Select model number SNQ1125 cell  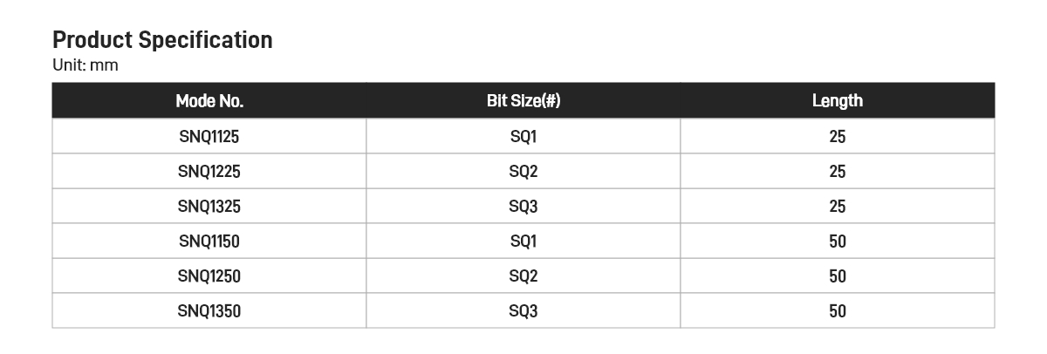click(209, 137)
